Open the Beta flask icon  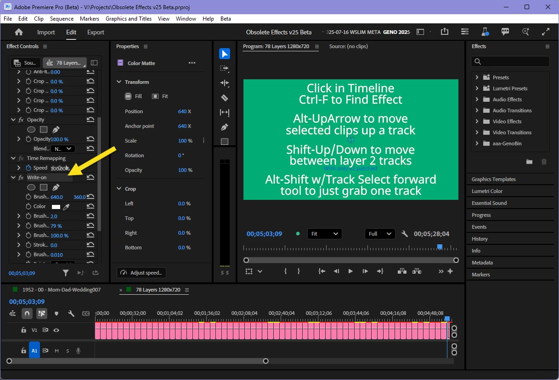point(485,32)
